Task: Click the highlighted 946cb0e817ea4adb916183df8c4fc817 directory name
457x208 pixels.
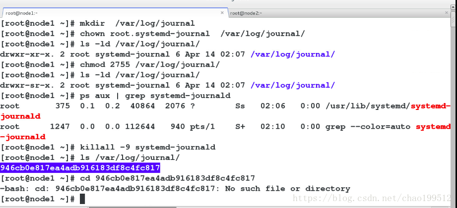Action: pos(80,168)
